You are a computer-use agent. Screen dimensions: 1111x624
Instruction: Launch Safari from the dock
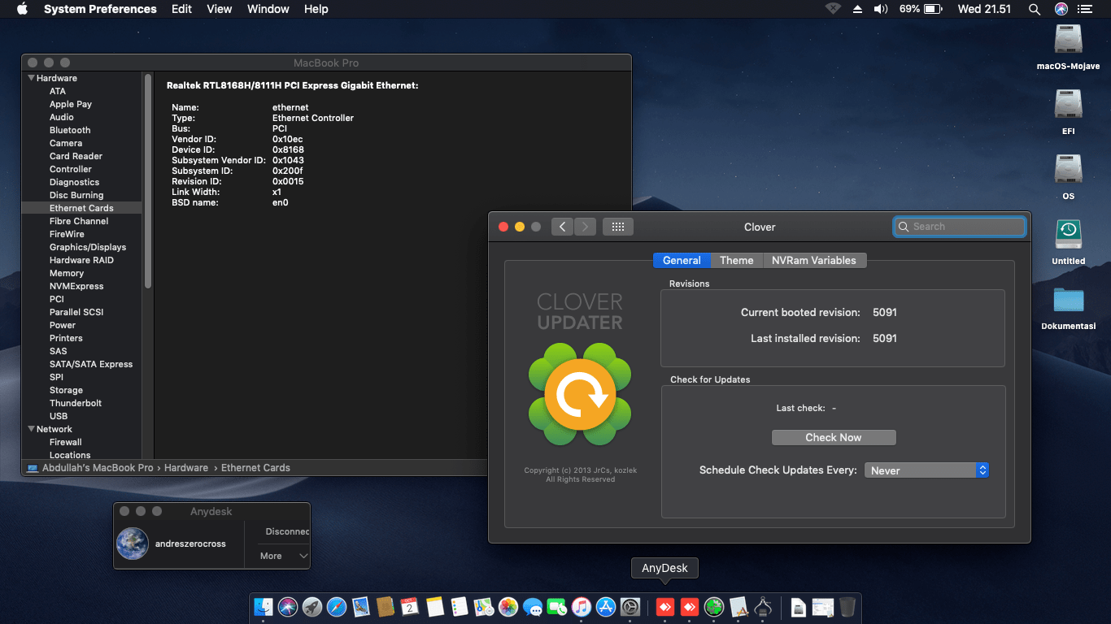pos(337,607)
